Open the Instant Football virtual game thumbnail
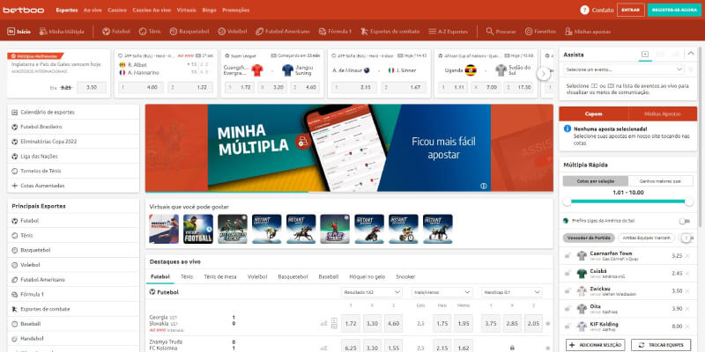Image resolution: width=705 pixels, height=352 pixels. click(x=198, y=228)
